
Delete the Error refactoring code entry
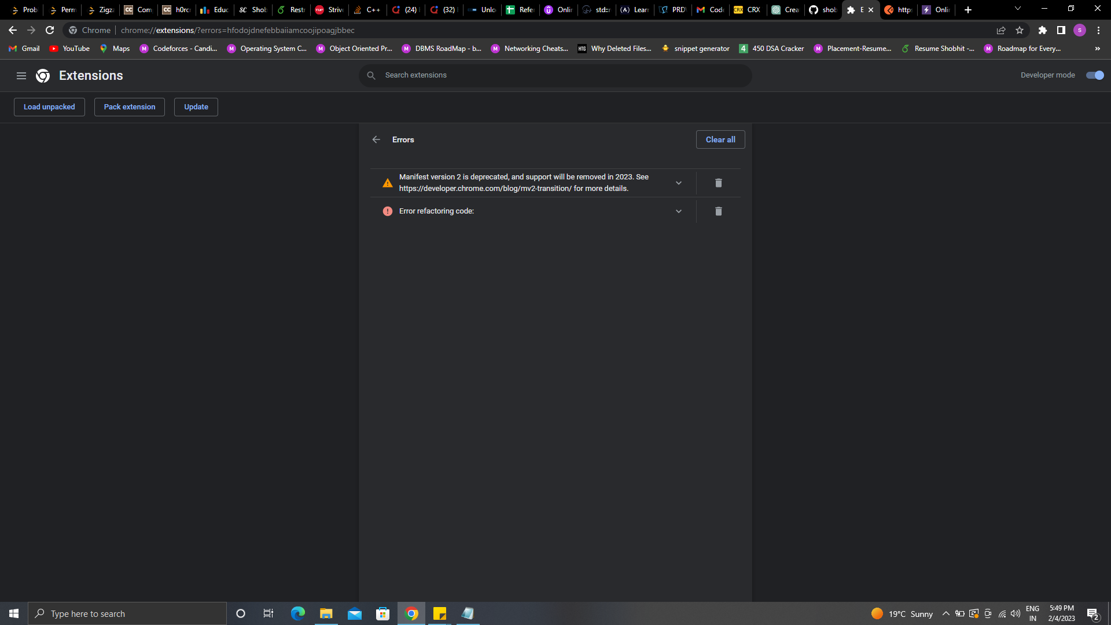718,211
